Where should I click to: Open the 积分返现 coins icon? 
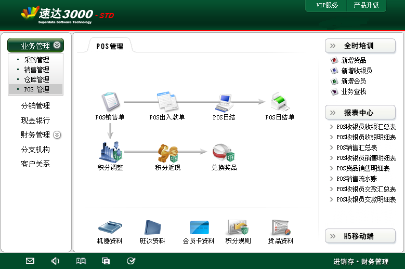pos(168,153)
